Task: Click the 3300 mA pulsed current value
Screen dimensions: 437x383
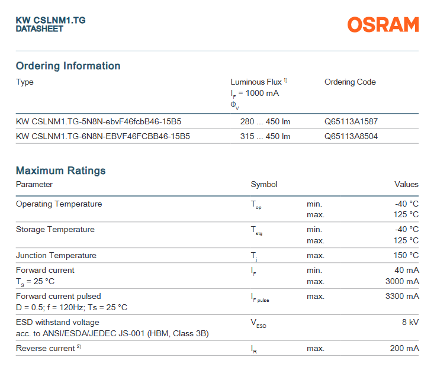Action: (402, 296)
